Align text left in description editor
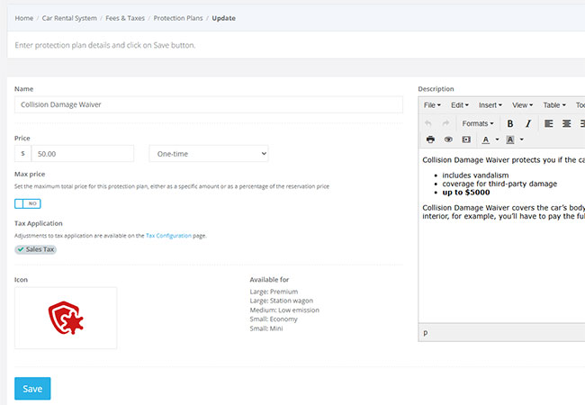This screenshot has height=405, width=585. (x=548, y=123)
